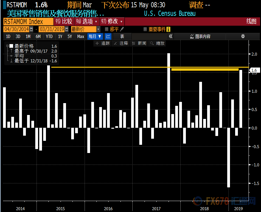
Task: Click the 线图 chart type label
Action: [251, 21]
